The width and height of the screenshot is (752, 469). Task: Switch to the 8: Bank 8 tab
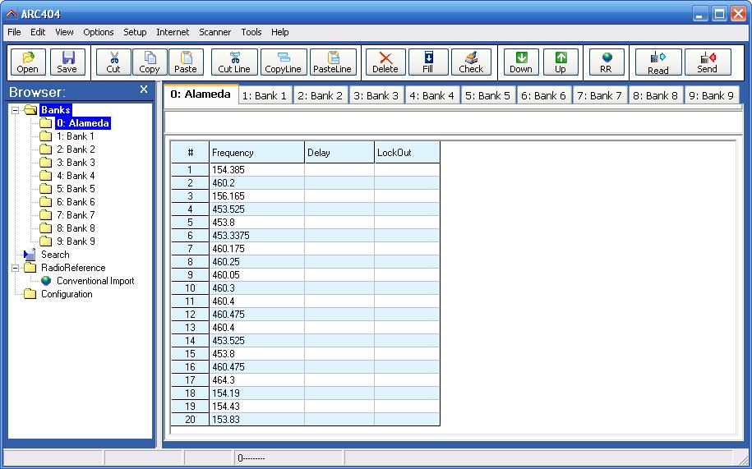pyautogui.click(x=656, y=96)
